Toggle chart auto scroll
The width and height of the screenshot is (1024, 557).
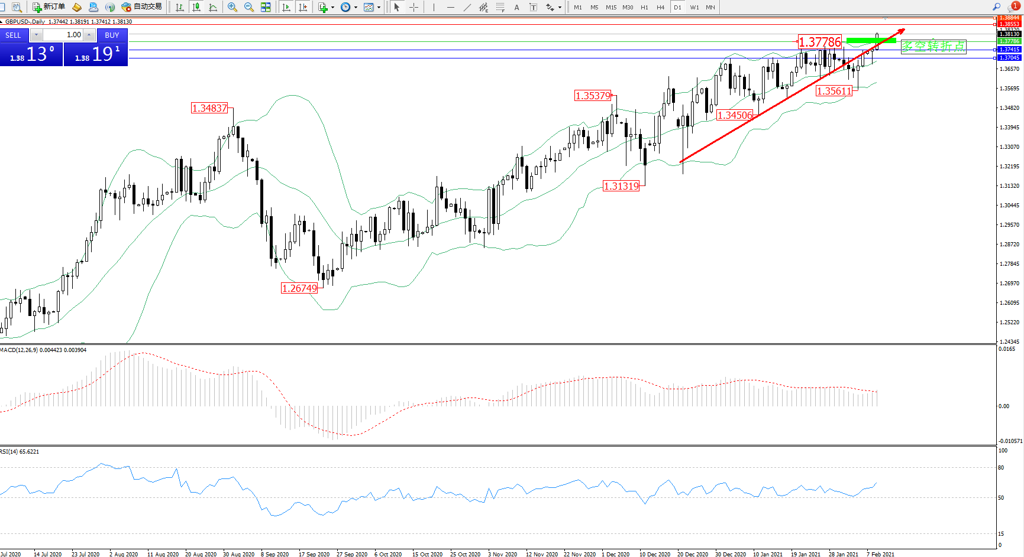[x=286, y=7]
